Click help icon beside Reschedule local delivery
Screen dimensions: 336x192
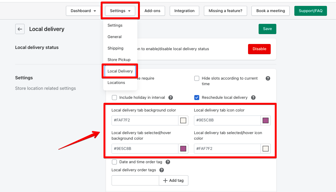coord(253,98)
